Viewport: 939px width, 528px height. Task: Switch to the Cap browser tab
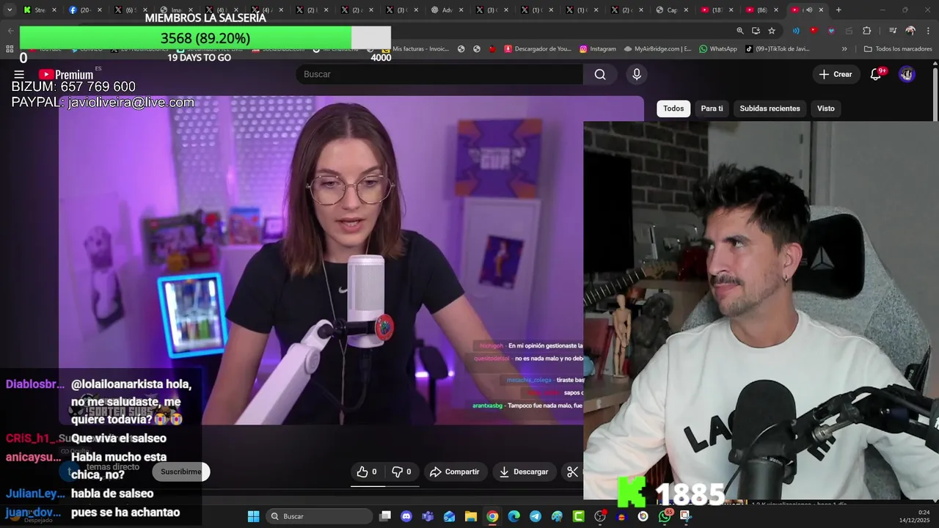tap(672, 10)
